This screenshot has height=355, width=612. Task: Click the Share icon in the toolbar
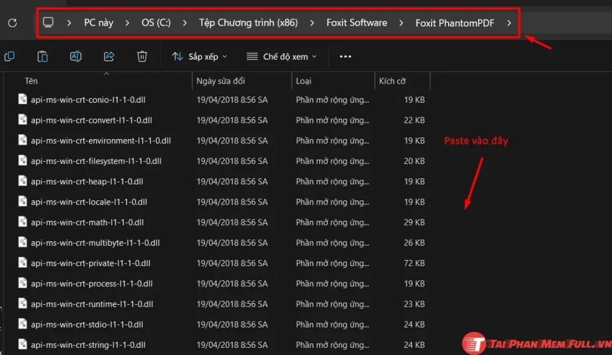click(x=109, y=56)
